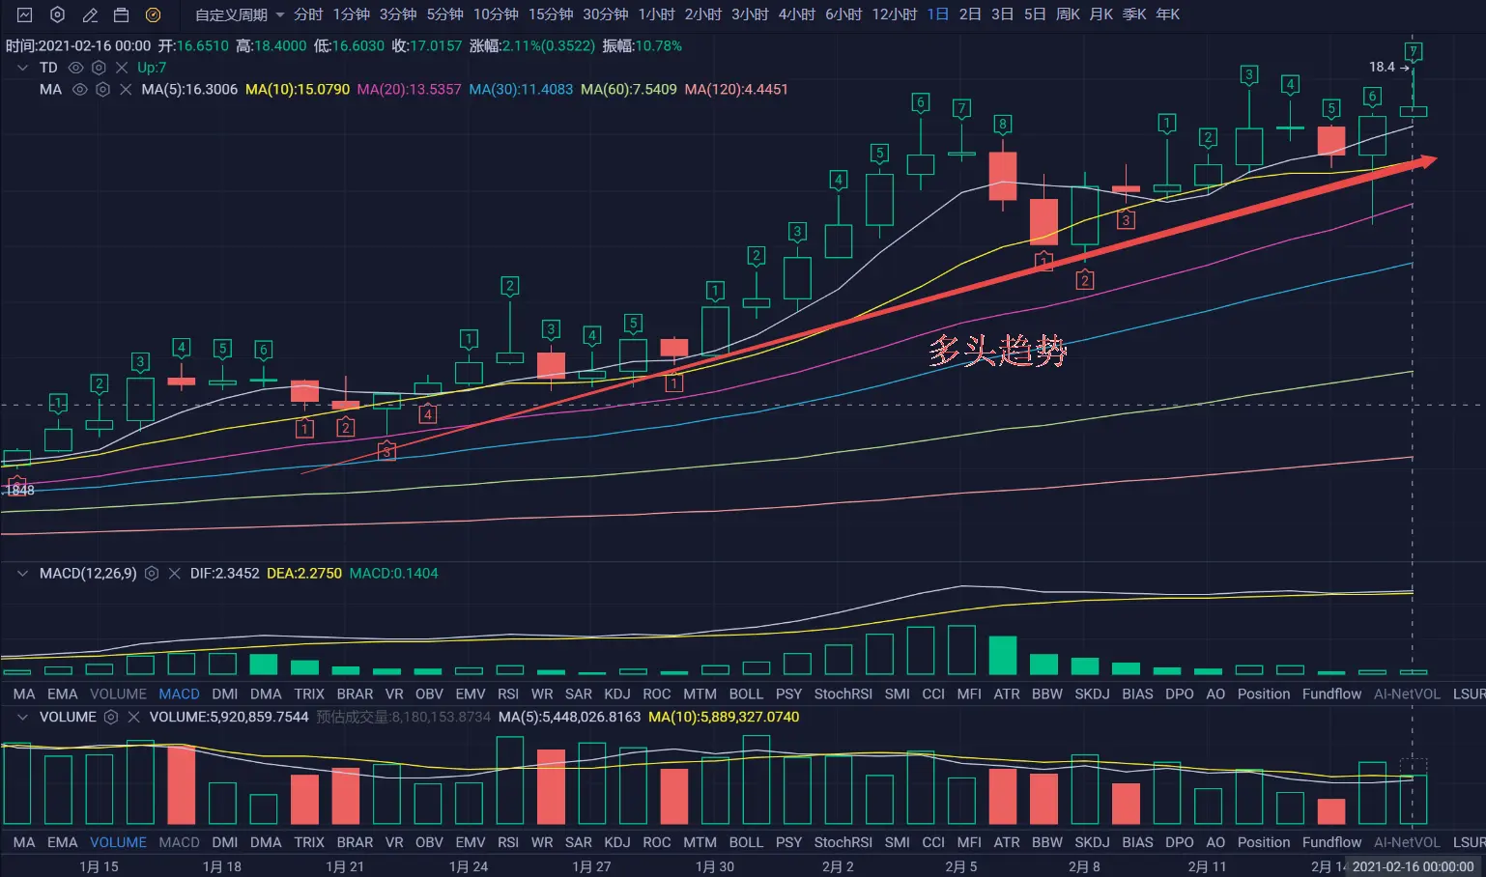Click the 18.4 high price label
1486x877 pixels.
click(x=1382, y=67)
